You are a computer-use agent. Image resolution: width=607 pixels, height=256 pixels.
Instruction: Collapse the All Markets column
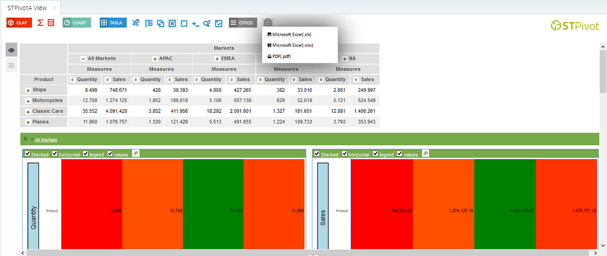point(84,59)
